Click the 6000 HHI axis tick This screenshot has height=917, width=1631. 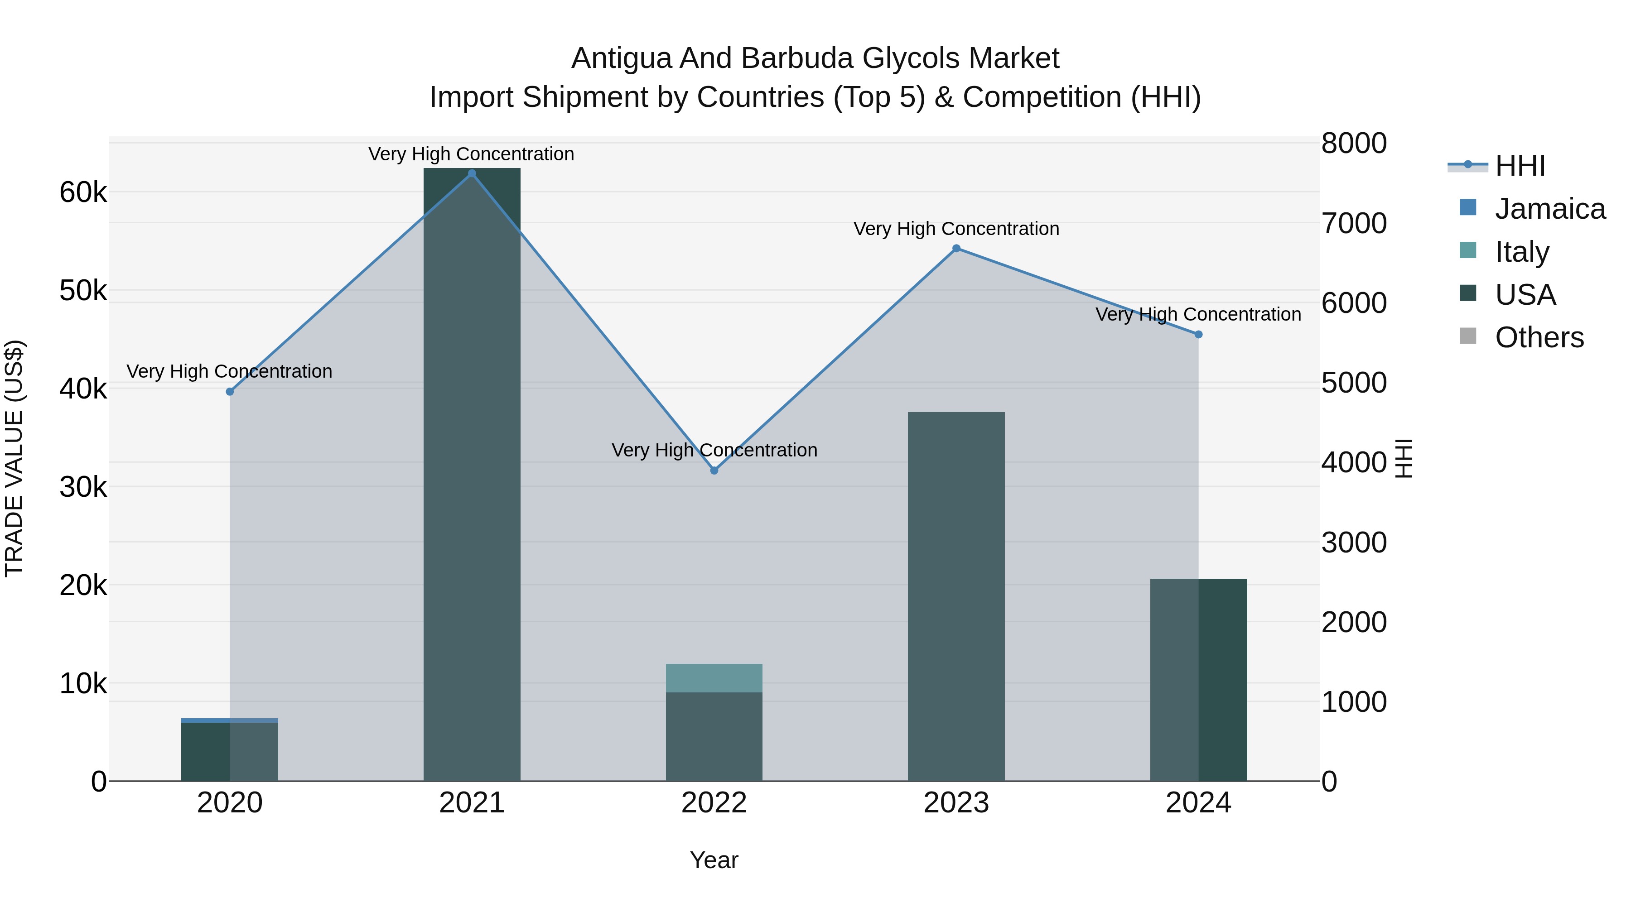pos(1354,302)
